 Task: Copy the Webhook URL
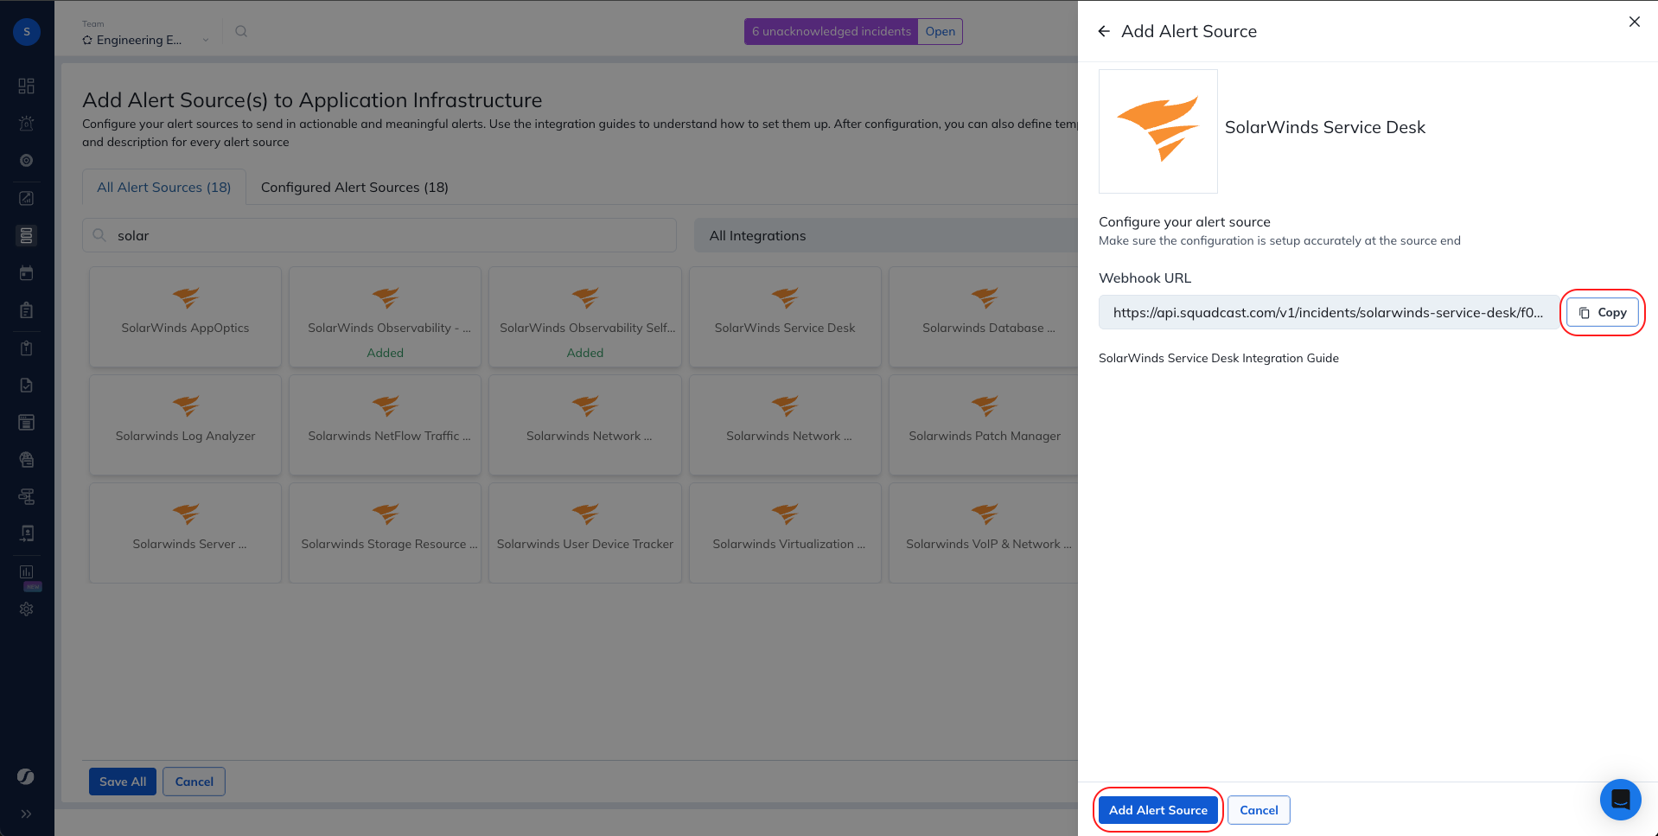pyautogui.click(x=1602, y=312)
